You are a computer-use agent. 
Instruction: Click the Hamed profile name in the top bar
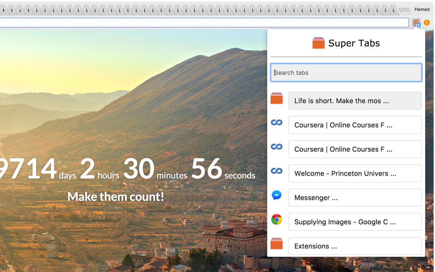422,9
